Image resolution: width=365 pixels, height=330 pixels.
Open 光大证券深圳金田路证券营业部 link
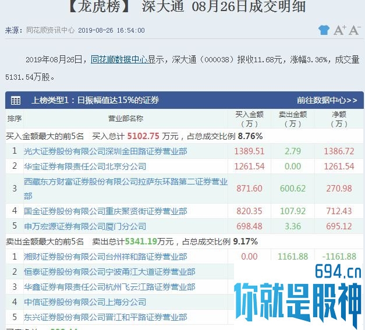[105, 151]
